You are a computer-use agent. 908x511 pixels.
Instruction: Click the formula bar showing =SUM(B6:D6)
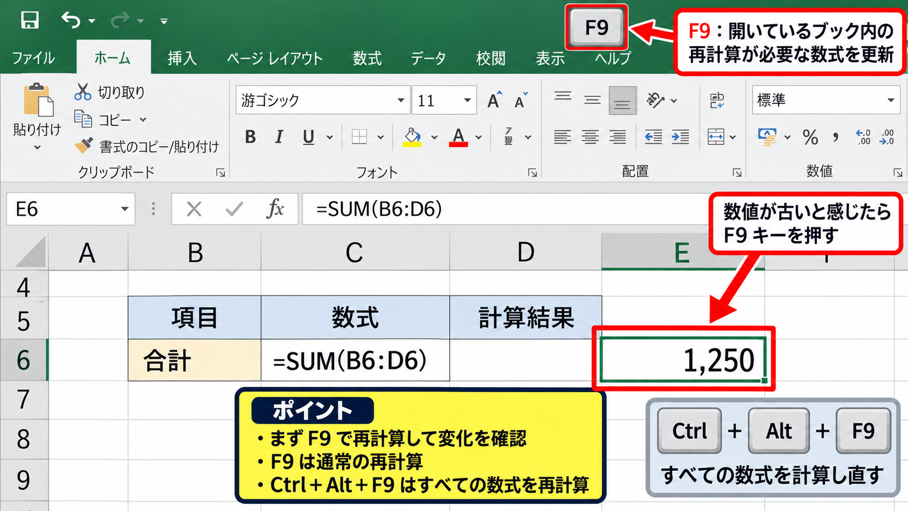(505, 209)
